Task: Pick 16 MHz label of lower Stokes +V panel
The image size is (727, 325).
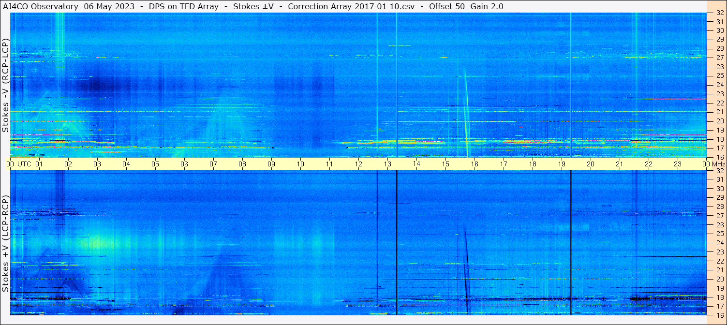Action: click(719, 314)
